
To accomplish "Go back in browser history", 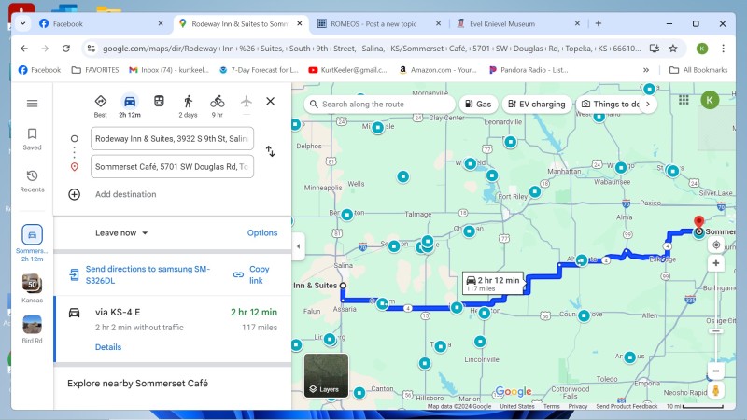I will [24, 49].
